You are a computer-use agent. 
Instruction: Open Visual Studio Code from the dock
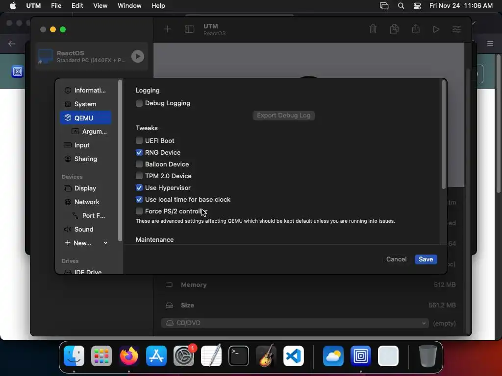point(294,356)
